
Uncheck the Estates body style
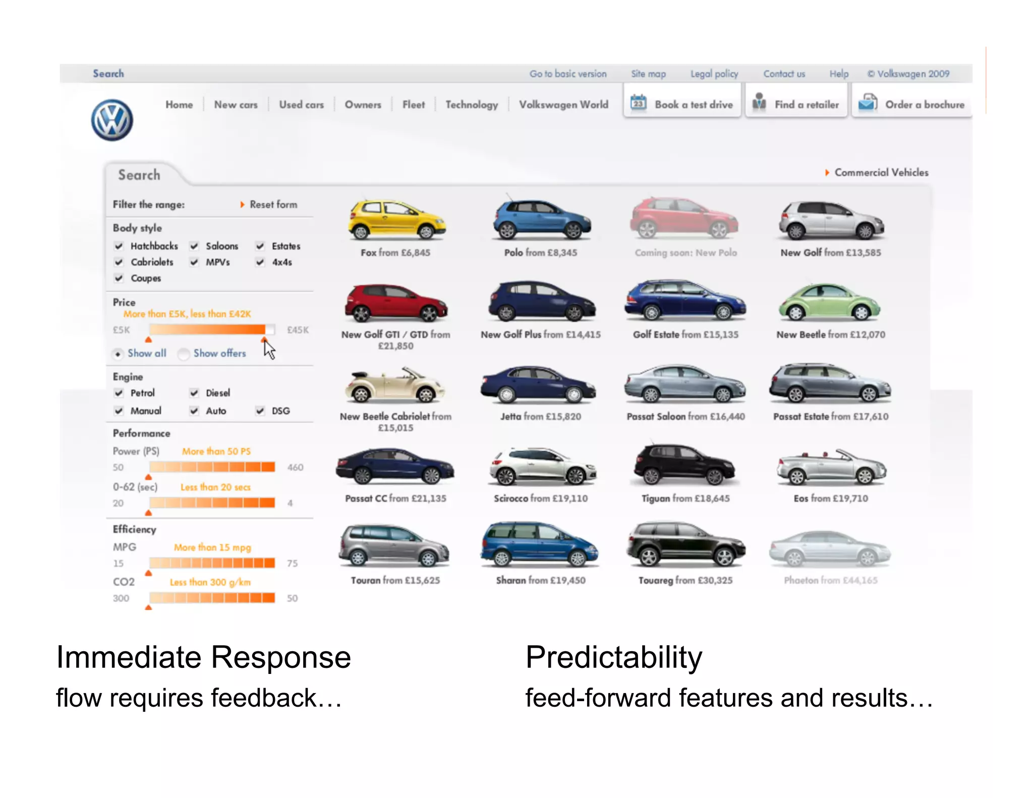coord(260,246)
